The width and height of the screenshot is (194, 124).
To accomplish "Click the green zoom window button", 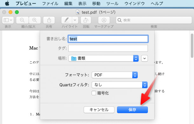I will [x=17, y=12].
